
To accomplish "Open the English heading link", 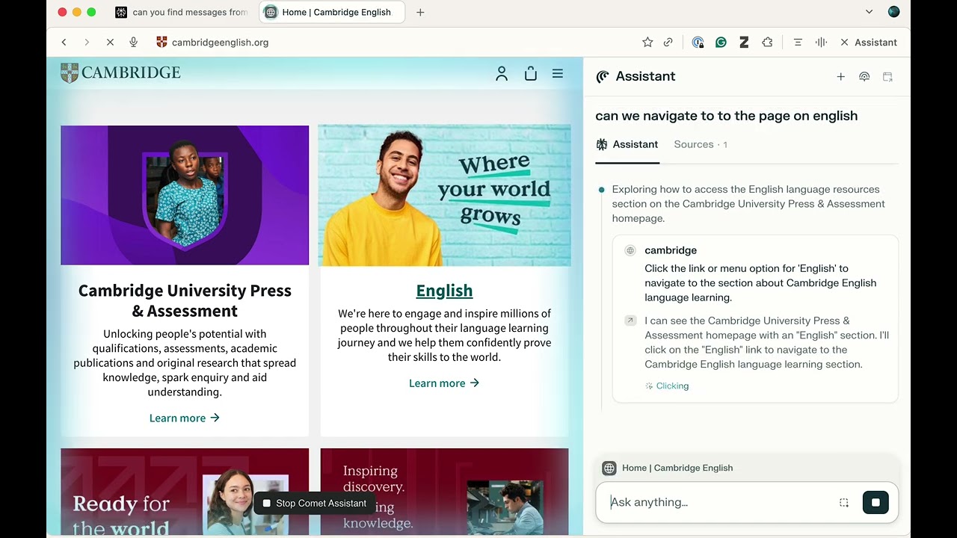I will pyautogui.click(x=444, y=290).
